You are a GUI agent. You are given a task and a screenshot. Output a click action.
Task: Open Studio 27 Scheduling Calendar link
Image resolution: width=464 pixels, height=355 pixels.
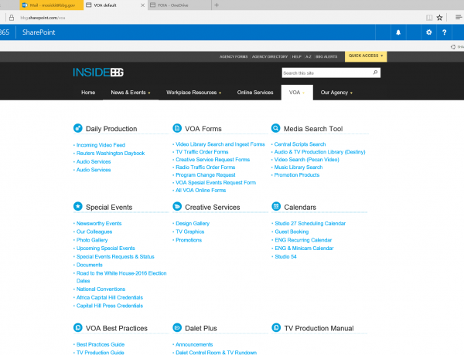310,224
